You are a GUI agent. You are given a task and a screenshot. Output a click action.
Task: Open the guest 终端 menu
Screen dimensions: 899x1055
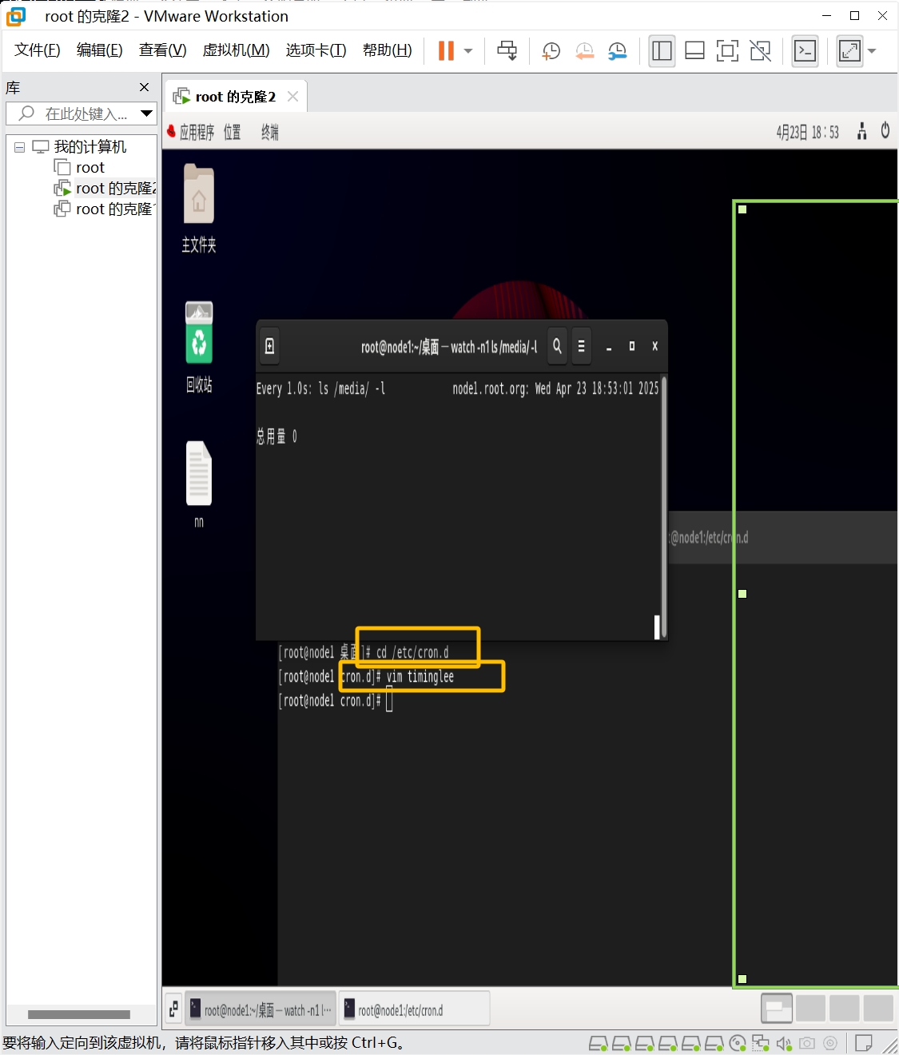click(x=270, y=133)
